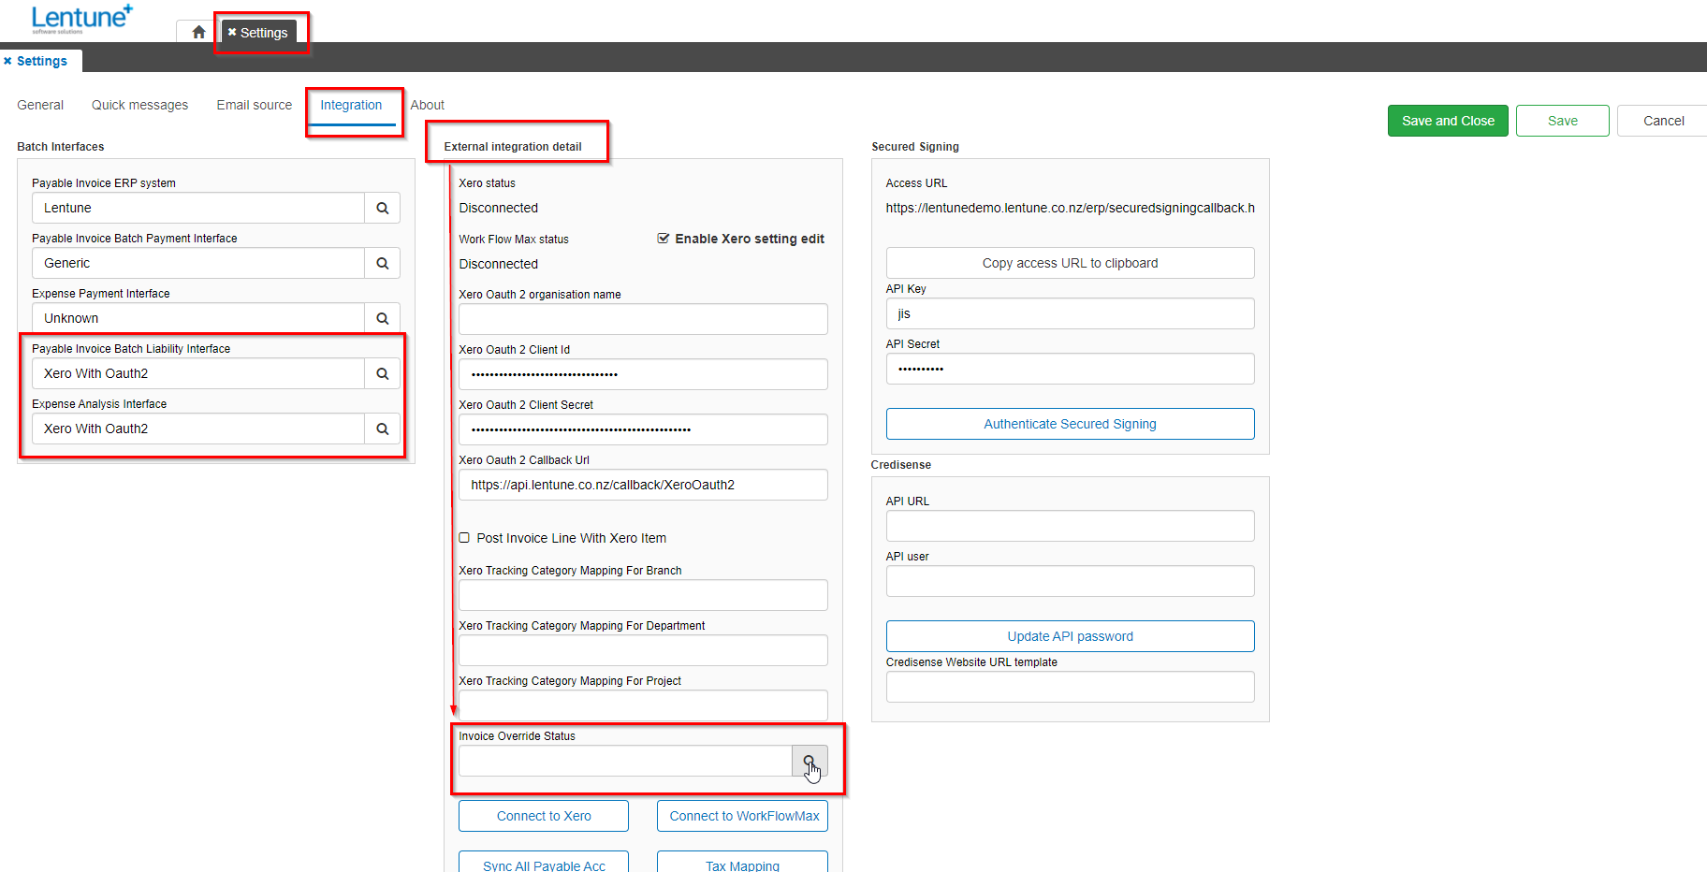The width and height of the screenshot is (1707, 872).
Task: Click the Secured Signing access URL text
Action: pos(1071,208)
